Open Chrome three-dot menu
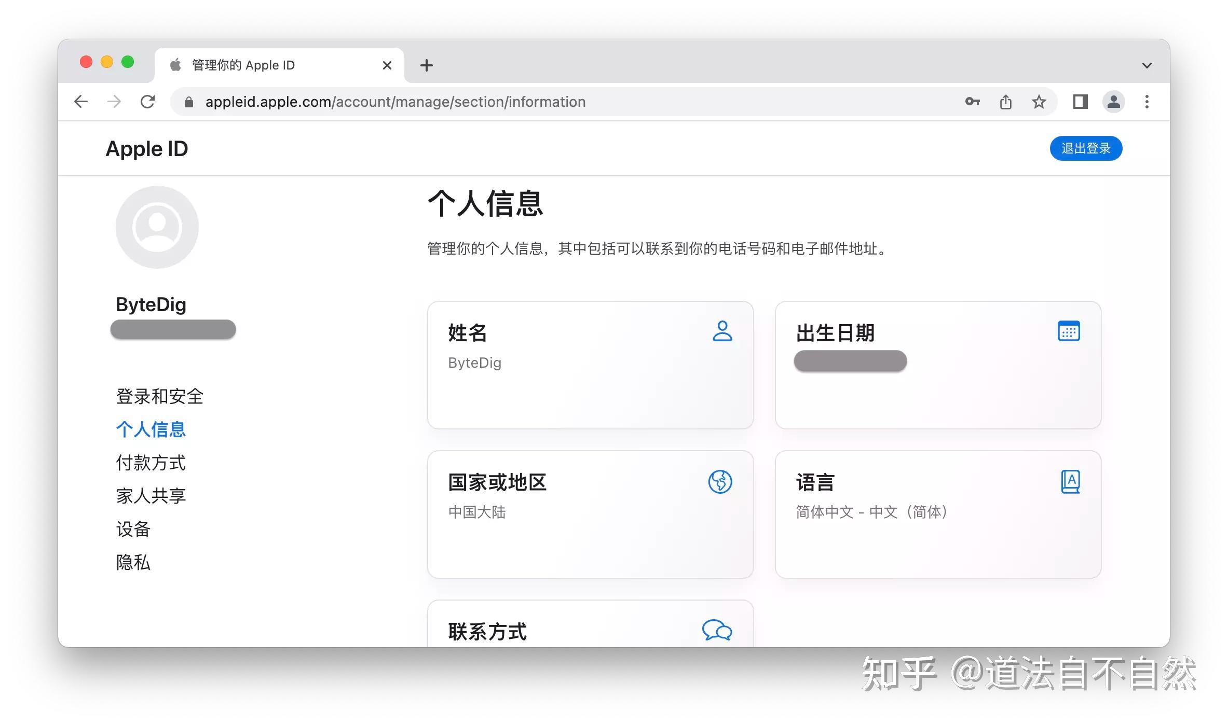The height and width of the screenshot is (724, 1228). pos(1147,102)
